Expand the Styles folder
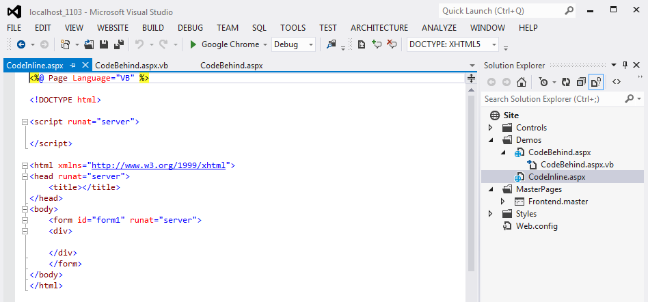648x302 pixels. click(x=491, y=214)
